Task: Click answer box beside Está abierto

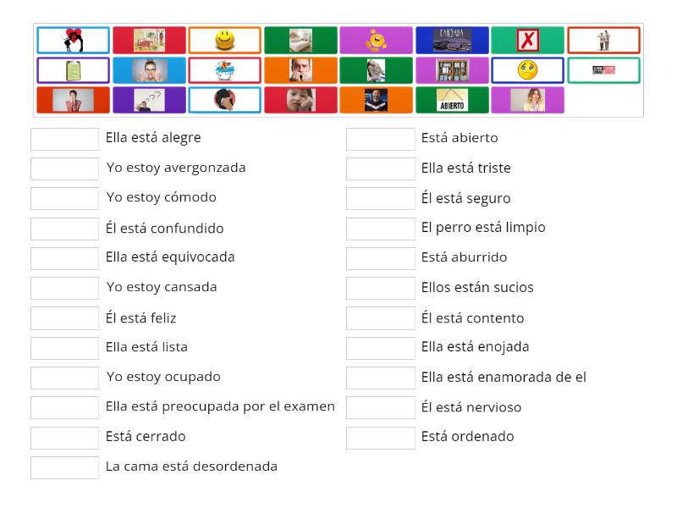Action: (x=380, y=139)
